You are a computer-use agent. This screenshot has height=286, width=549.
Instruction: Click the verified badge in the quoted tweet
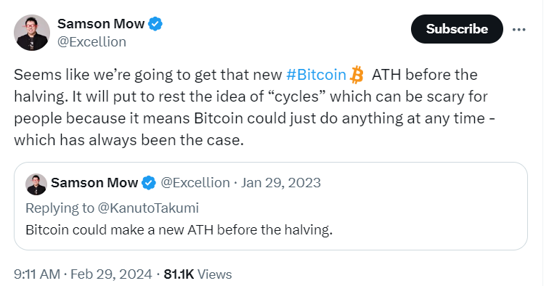pos(149,183)
